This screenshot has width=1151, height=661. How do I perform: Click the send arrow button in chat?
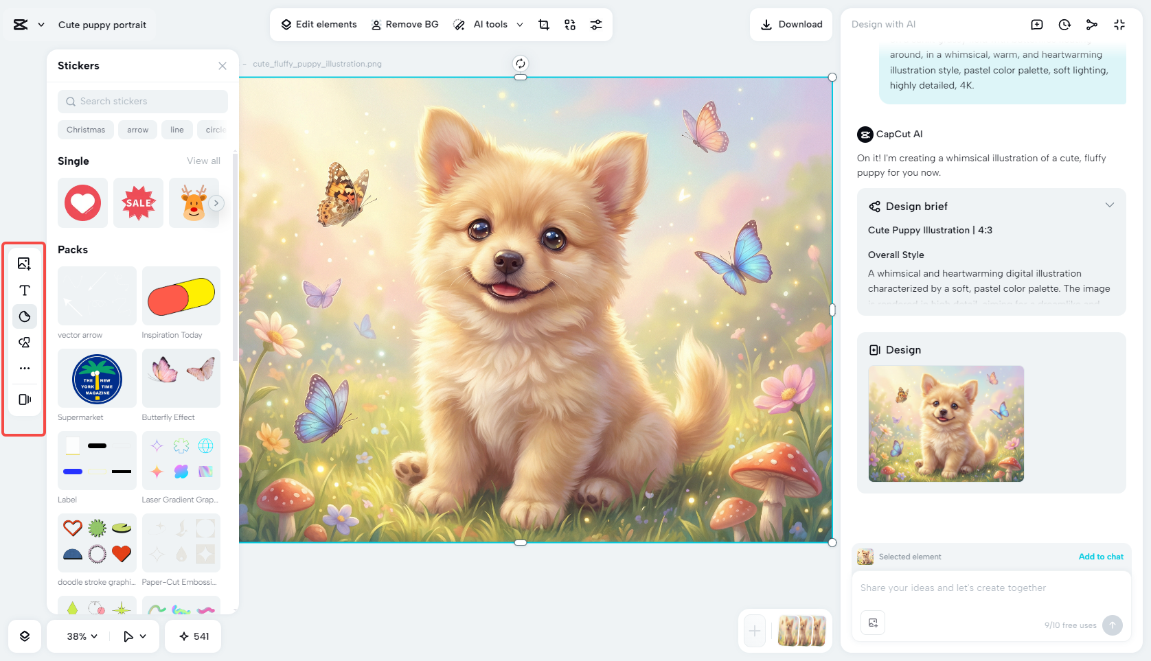[x=1113, y=625]
